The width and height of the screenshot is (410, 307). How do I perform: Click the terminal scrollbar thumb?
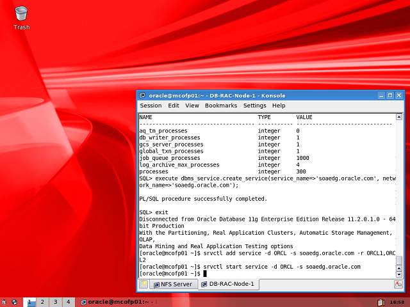(398, 260)
